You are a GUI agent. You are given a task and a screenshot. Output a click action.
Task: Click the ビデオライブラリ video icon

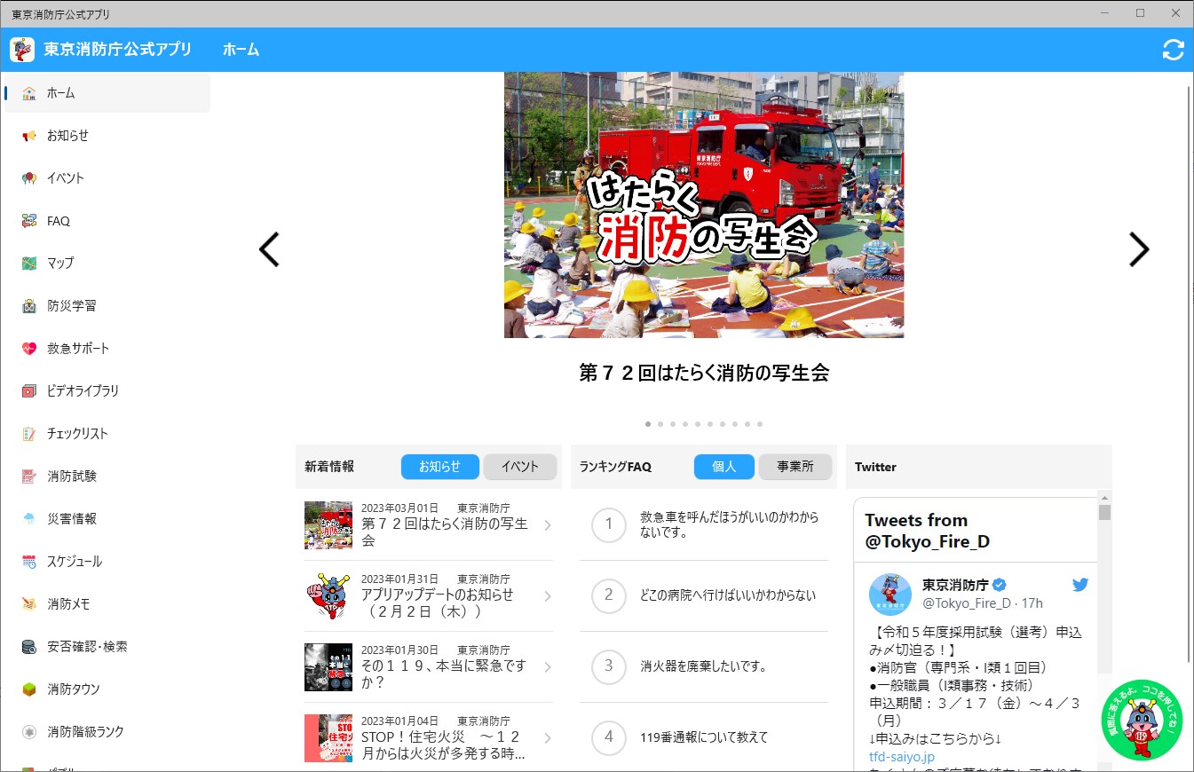click(x=29, y=391)
